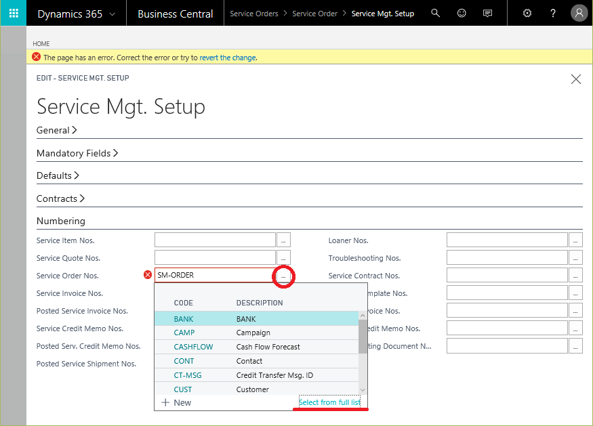Click the help question mark icon
This screenshot has width=593, height=426.
[553, 14]
